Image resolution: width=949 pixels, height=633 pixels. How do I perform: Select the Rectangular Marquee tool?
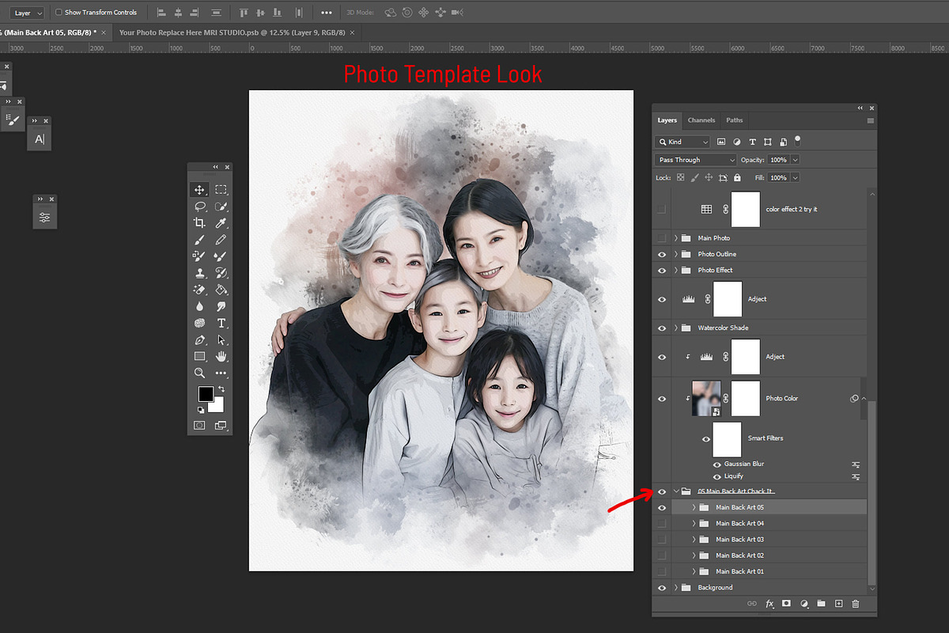coord(221,190)
